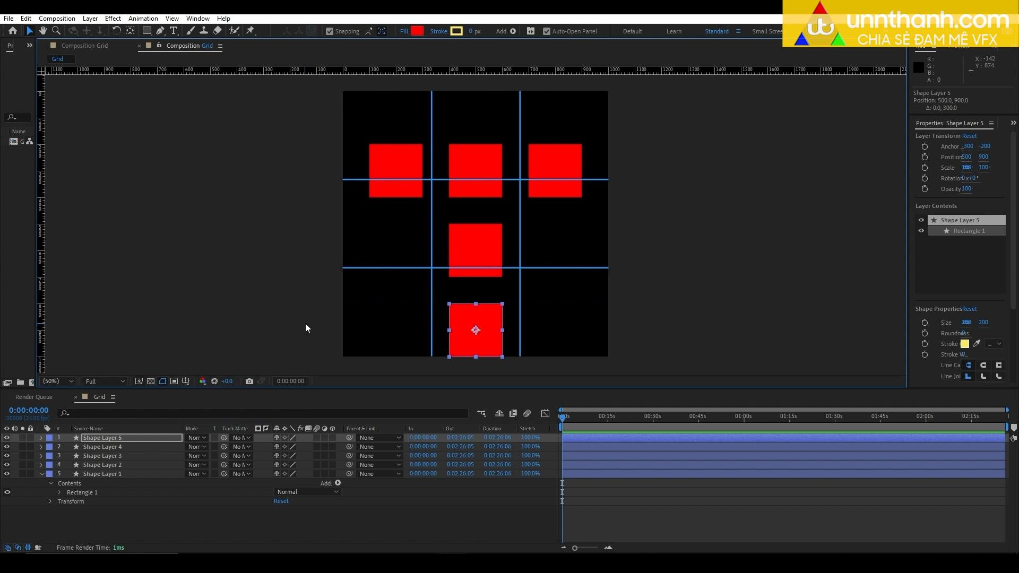The image size is (1019, 573).
Task: Switch to the Learn workspace
Action: [x=674, y=31]
